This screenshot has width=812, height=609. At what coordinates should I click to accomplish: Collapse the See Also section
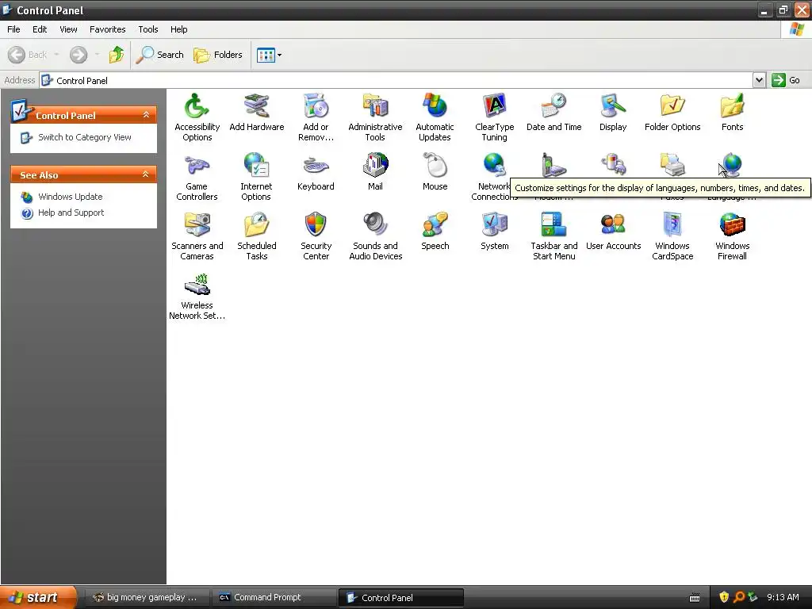click(x=146, y=174)
